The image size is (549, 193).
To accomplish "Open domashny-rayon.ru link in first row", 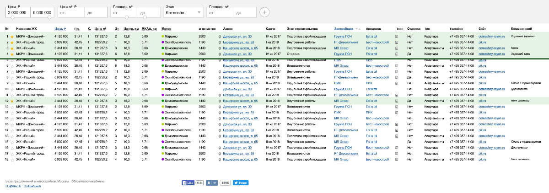I will [x=491, y=36].
